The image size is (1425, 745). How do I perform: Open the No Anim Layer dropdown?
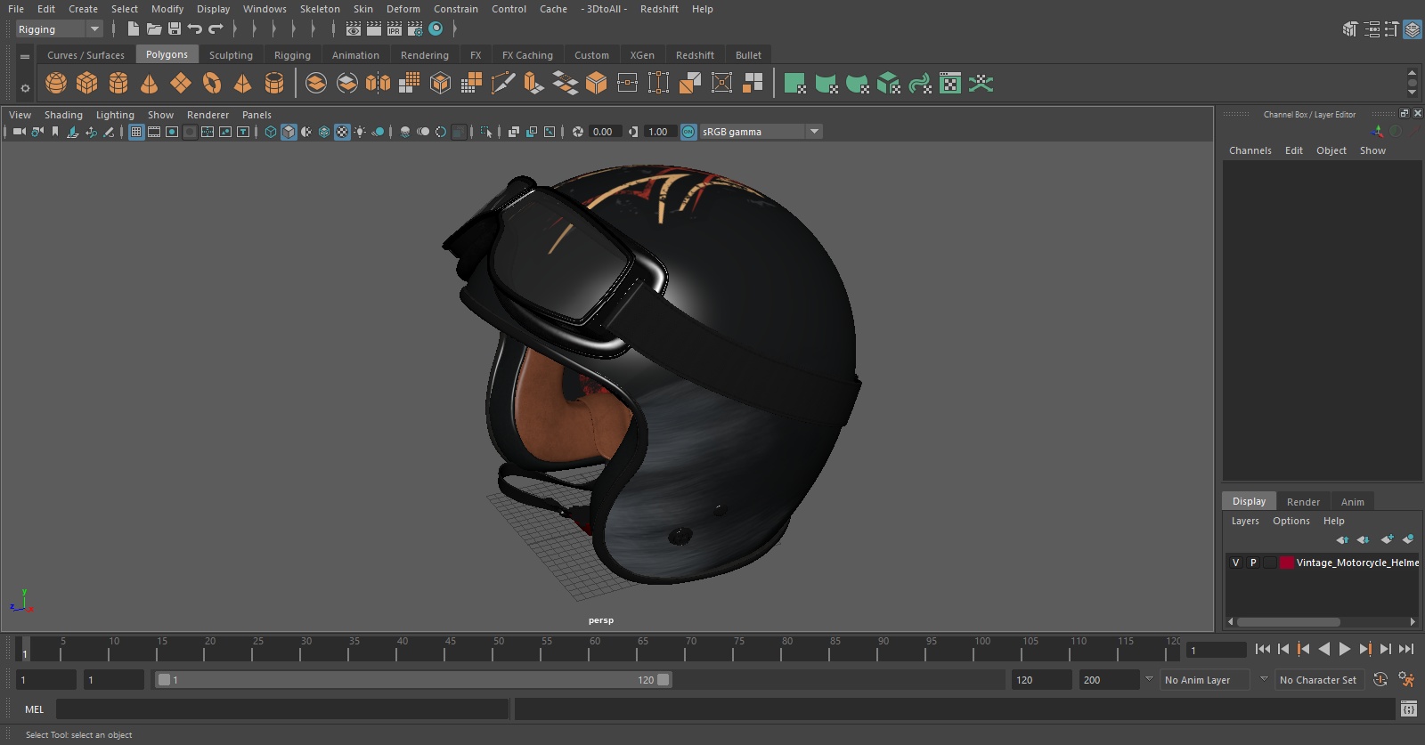[1206, 680]
